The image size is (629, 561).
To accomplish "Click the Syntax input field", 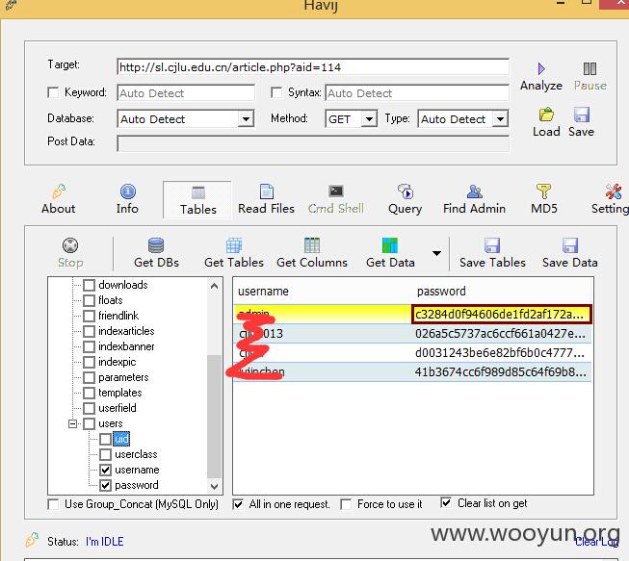I will pos(417,93).
